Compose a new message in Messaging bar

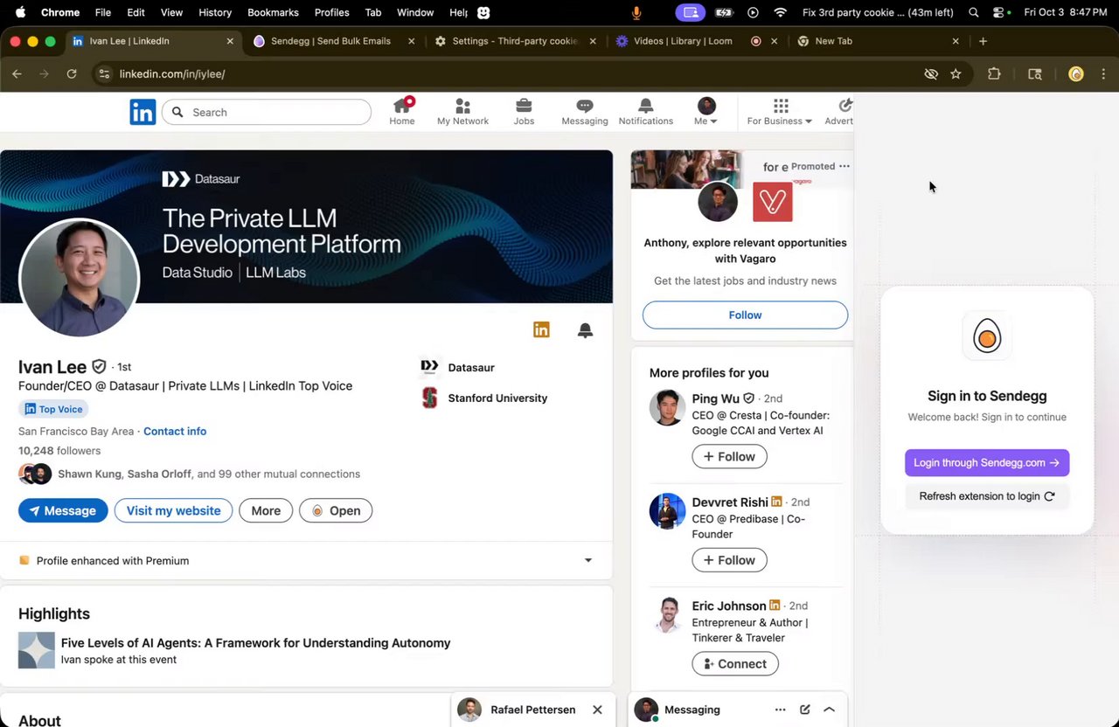[x=804, y=710]
